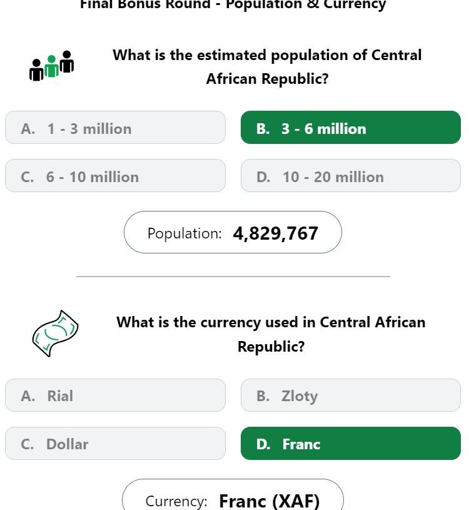The width and height of the screenshot is (469, 510).
Task: Choose option C. 6 - 10 million
Action: 116,176
